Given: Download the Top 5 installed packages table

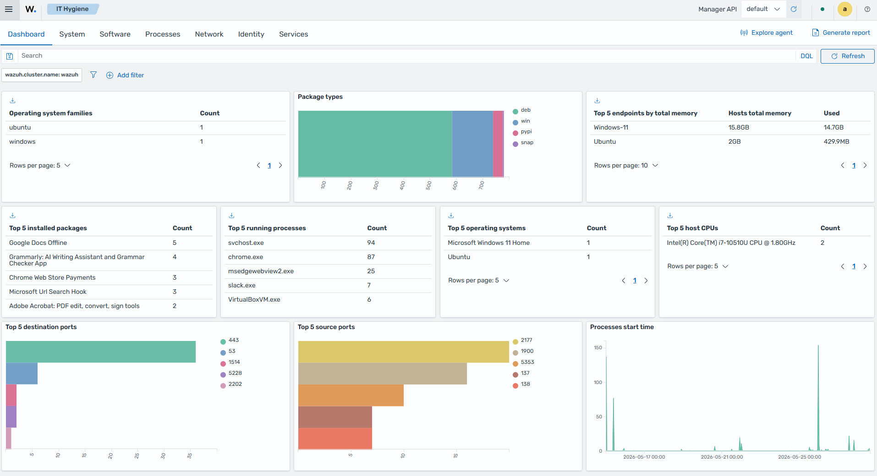Looking at the screenshot, I should pyautogui.click(x=13, y=216).
